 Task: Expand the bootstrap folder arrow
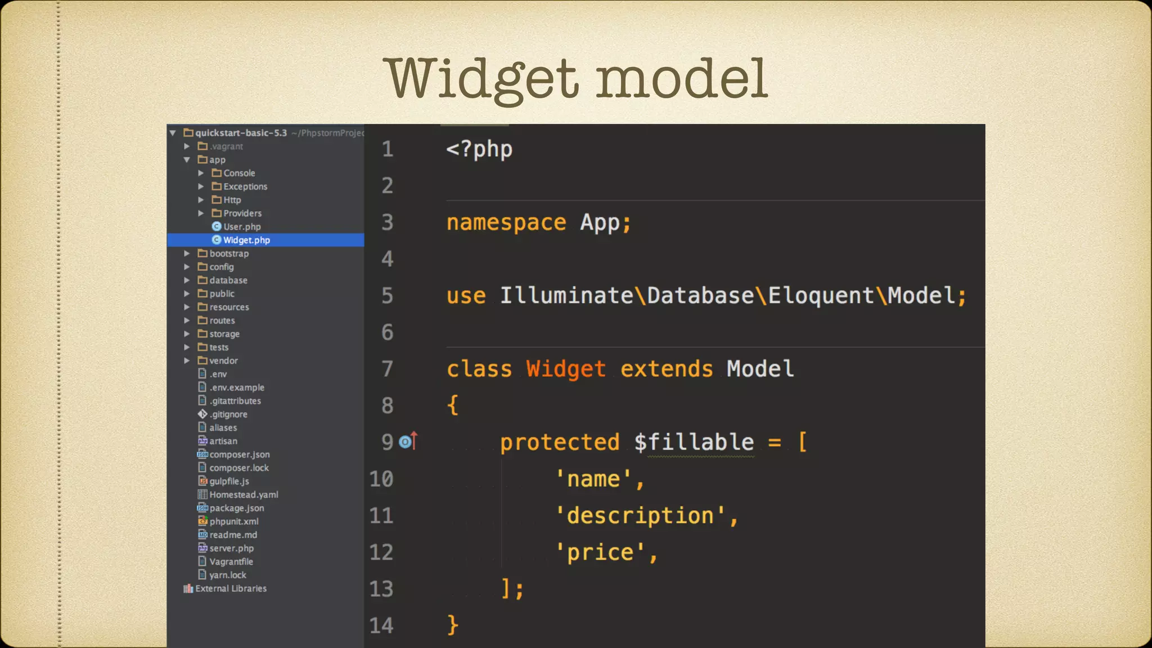pyautogui.click(x=187, y=254)
